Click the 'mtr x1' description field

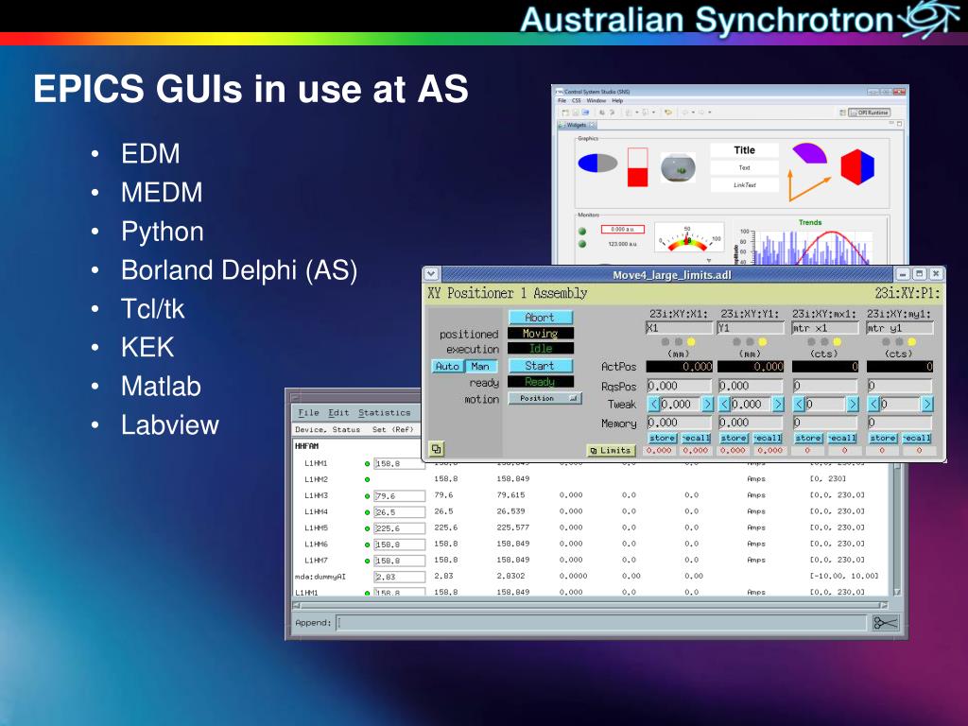click(x=824, y=328)
